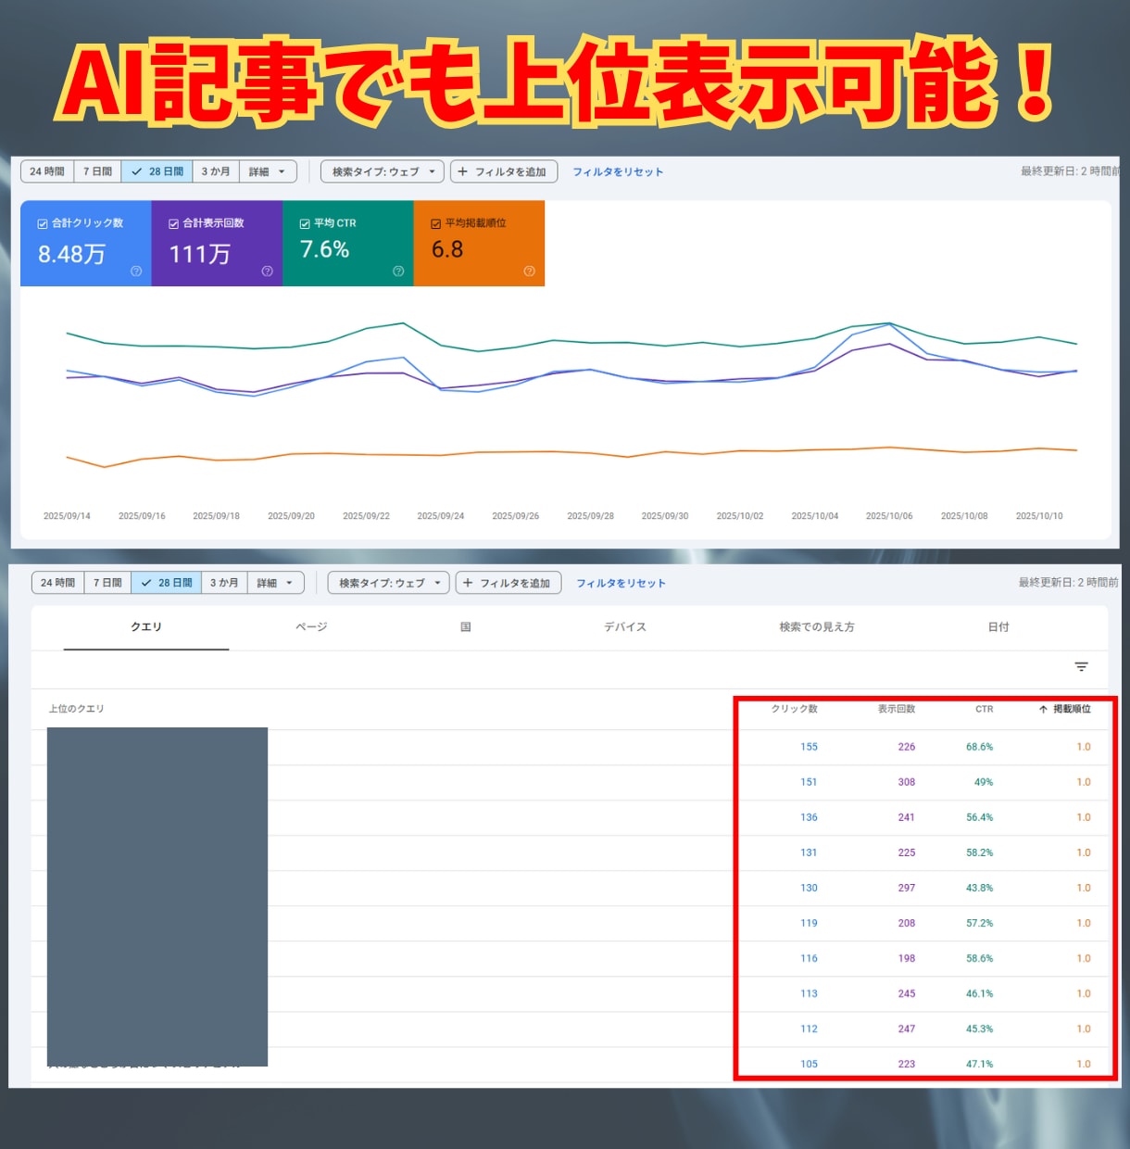Select 24 時間 range above the chart
This screenshot has width=1130, height=1149.
point(47,171)
